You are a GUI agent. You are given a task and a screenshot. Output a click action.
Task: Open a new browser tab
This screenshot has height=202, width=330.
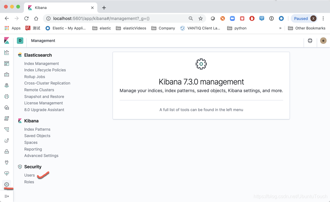(104, 8)
